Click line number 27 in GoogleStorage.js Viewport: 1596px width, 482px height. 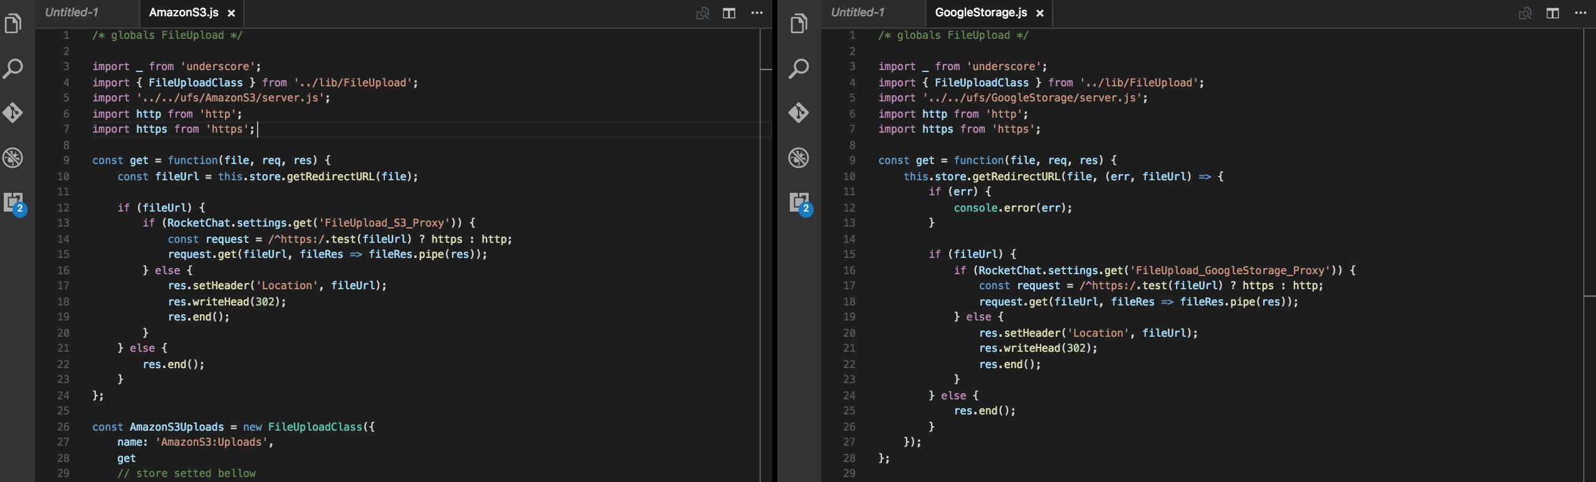849,442
